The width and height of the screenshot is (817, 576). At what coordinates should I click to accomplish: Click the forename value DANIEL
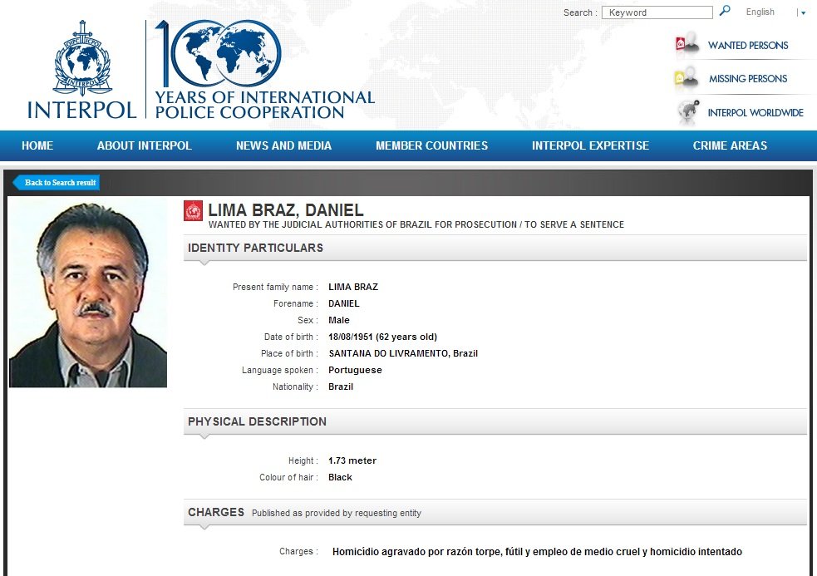pyautogui.click(x=344, y=303)
